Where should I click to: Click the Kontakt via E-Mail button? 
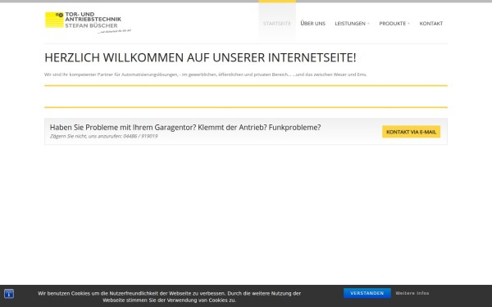[411, 132]
